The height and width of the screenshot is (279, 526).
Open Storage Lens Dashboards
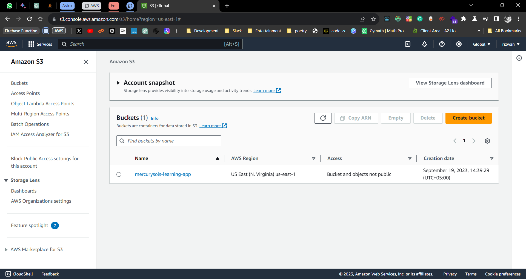coord(24,191)
